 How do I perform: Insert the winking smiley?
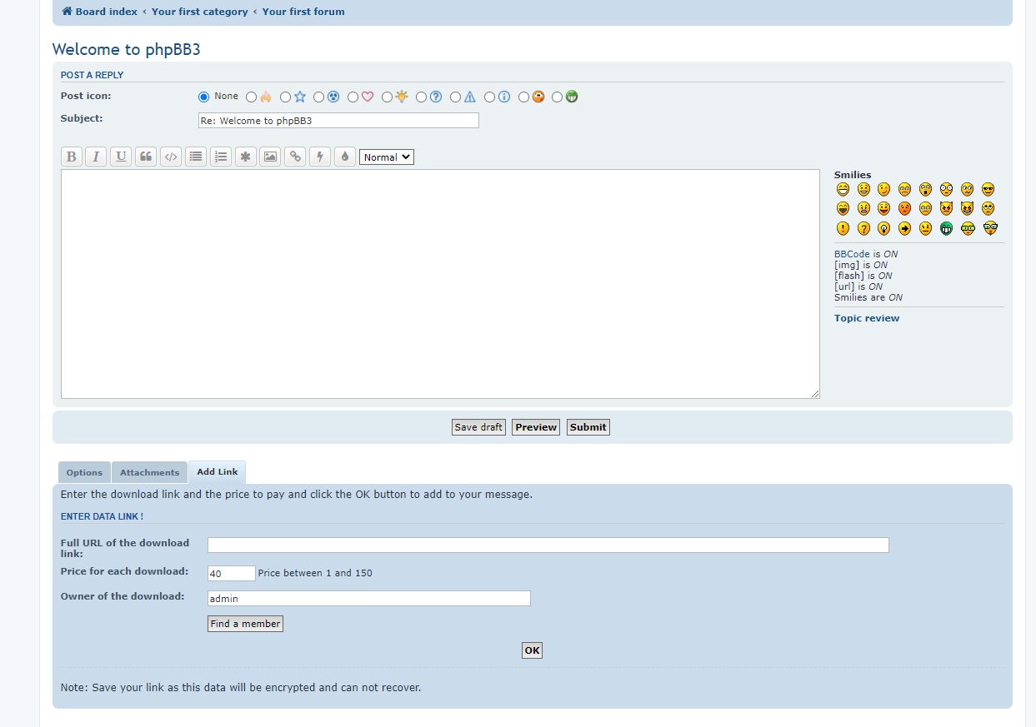click(883, 189)
